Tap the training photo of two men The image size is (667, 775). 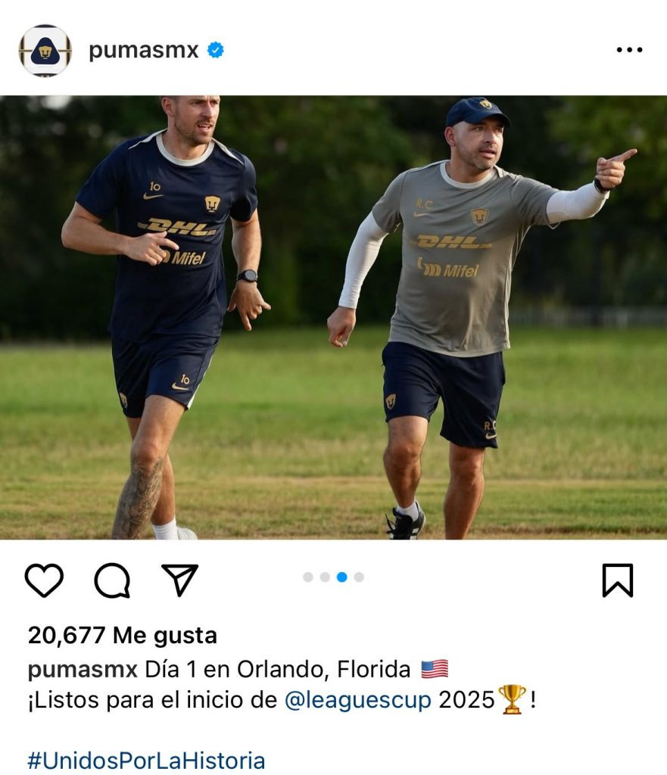tap(333, 317)
